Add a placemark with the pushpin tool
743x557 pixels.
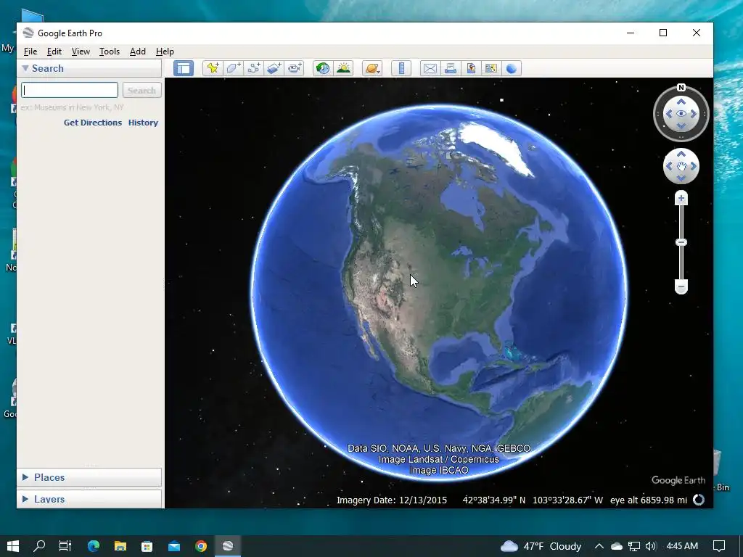[x=213, y=68]
